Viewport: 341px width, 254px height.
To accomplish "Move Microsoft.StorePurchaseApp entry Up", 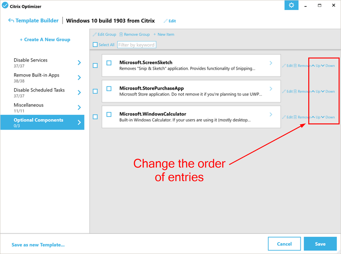I will click(x=316, y=91).
